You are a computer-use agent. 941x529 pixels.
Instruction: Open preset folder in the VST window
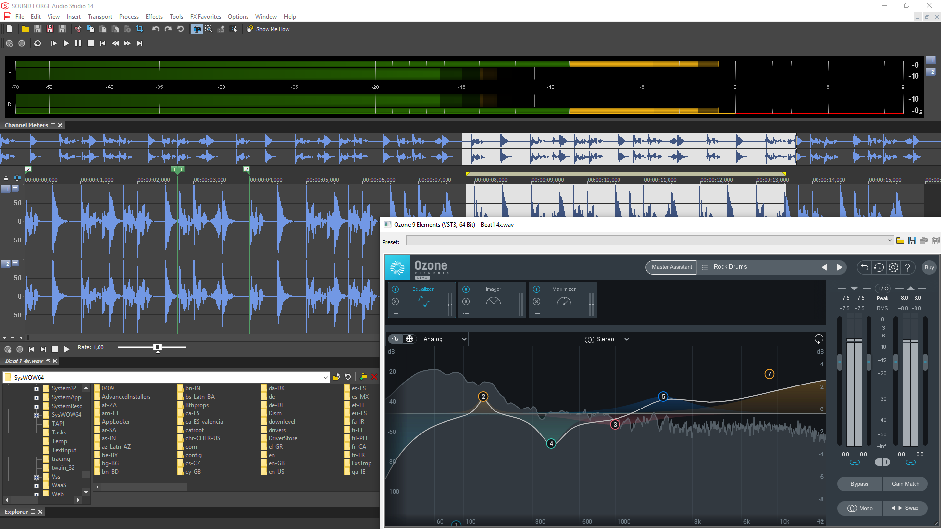pos(900,240)
